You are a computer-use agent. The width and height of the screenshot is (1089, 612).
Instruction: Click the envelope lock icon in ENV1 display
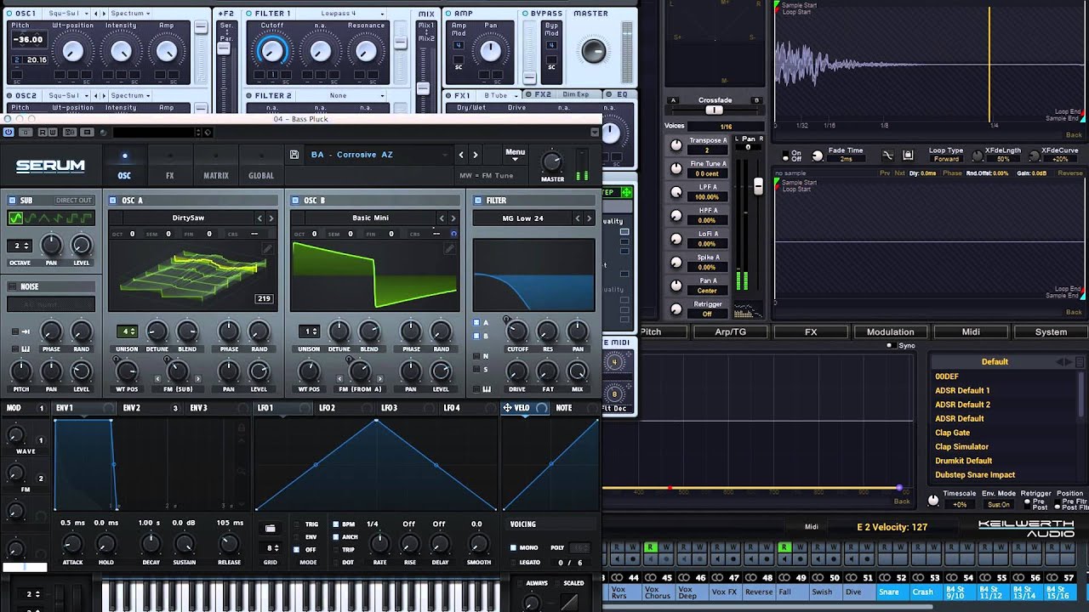[x=242, y=428]
